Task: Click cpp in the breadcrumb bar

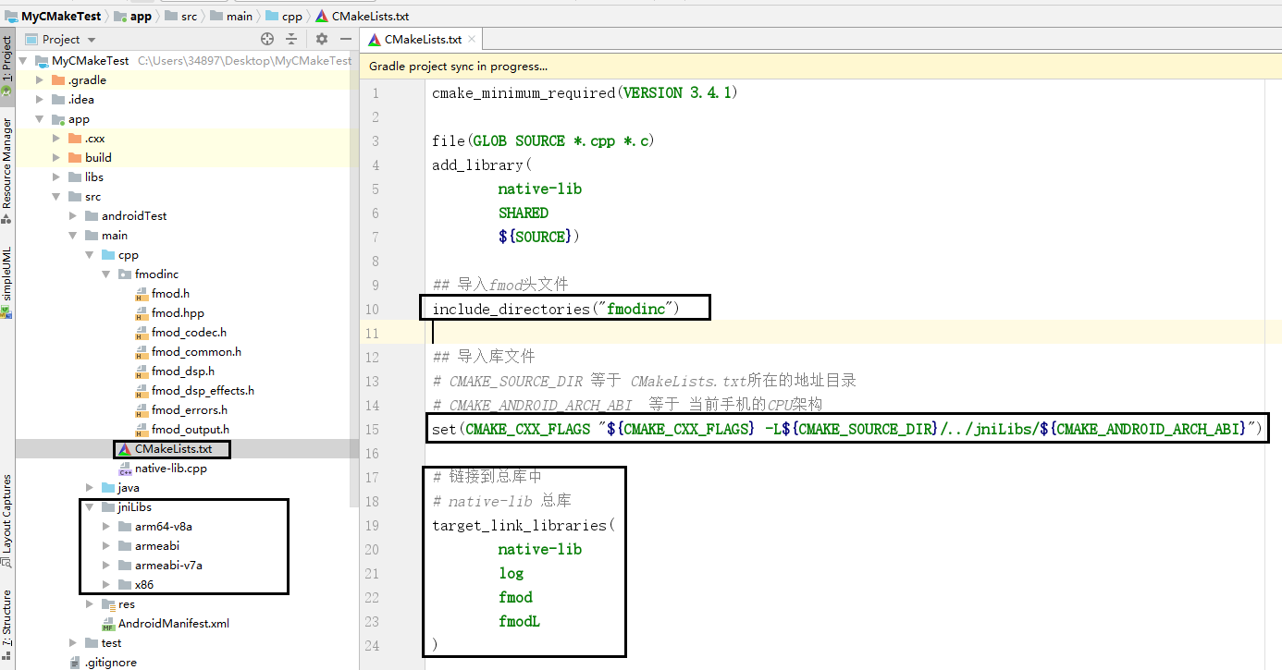Action: pyautogui.click(x=283, y=16)
